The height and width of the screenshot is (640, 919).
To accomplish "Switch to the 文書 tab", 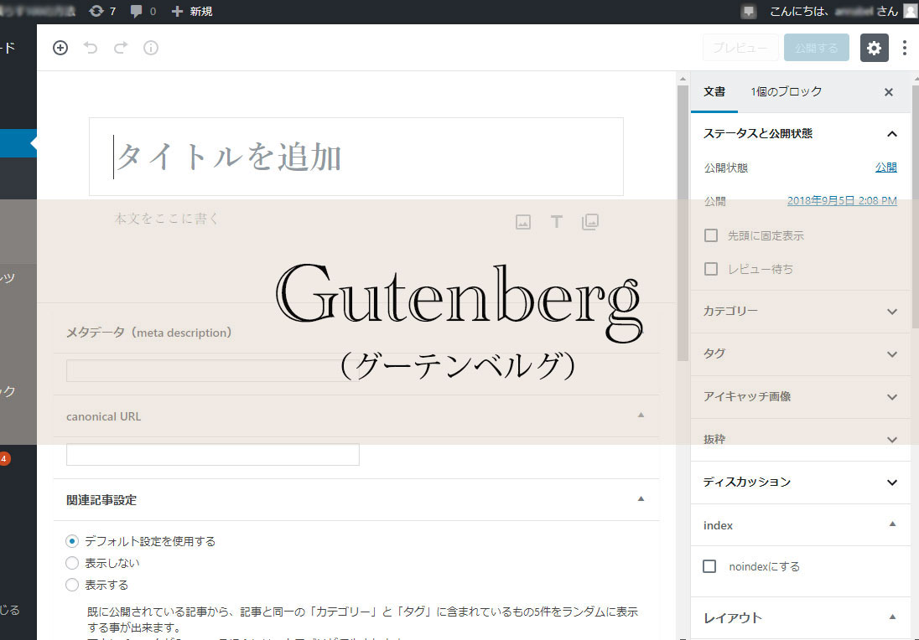I will [x=714, y=92].
